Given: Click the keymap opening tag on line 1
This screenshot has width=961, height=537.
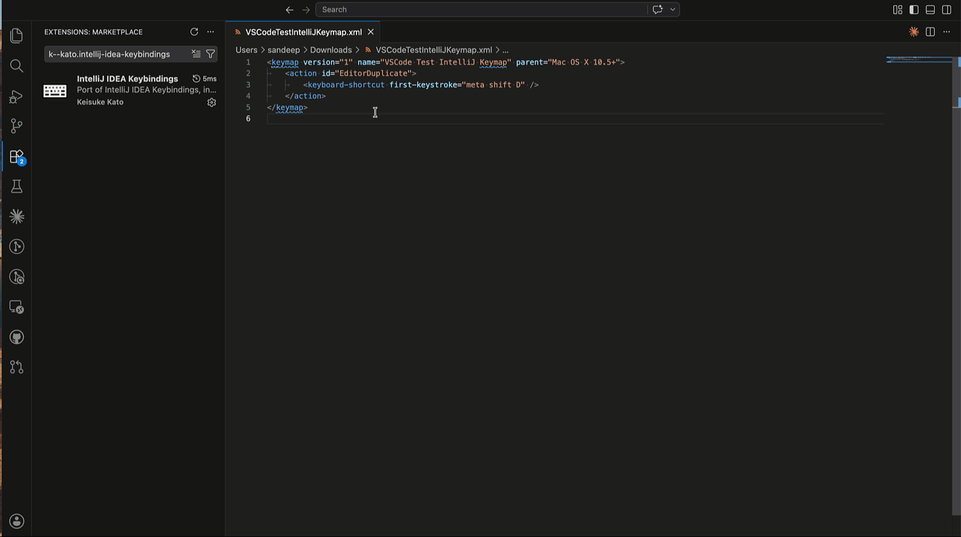Looking at the screenshot, I should tap(285, 62).
